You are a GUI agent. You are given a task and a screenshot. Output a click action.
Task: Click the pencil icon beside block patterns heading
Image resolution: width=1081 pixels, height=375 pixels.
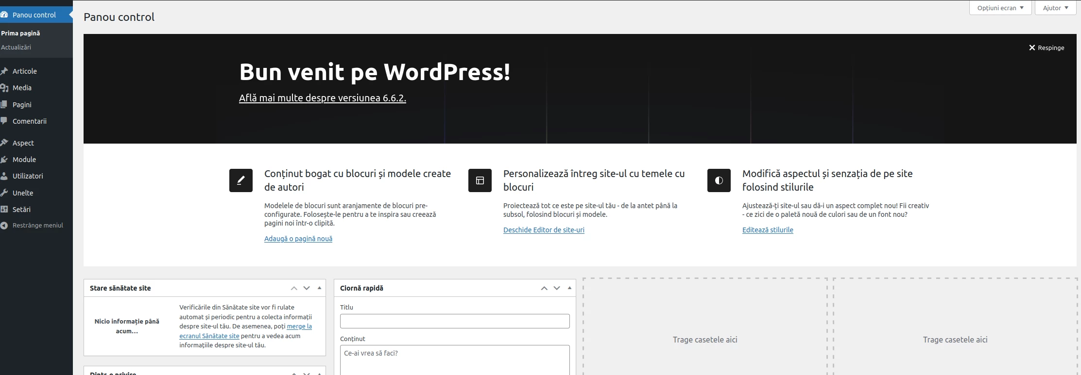pyautogui.click(x=240, y=180)
